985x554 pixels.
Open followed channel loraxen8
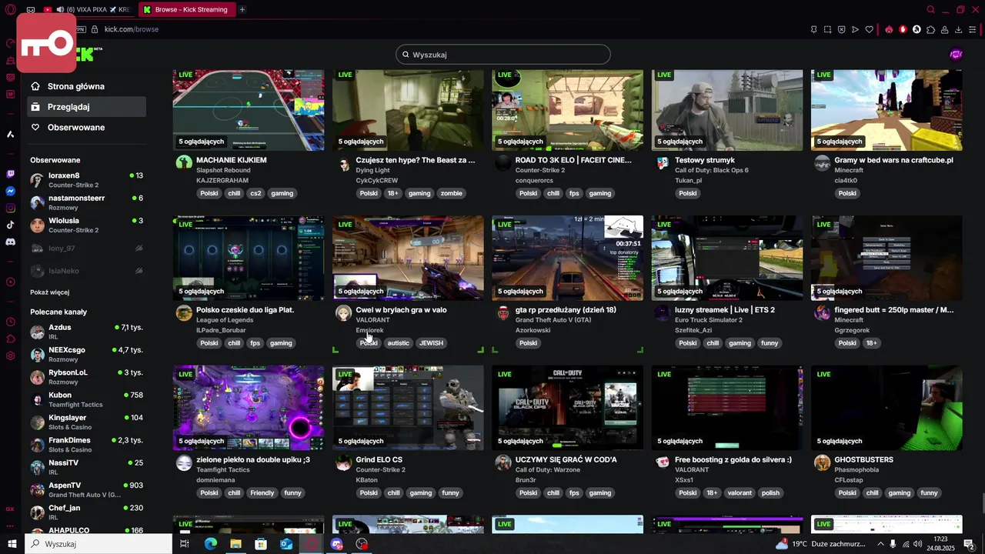tap(86, 180)
